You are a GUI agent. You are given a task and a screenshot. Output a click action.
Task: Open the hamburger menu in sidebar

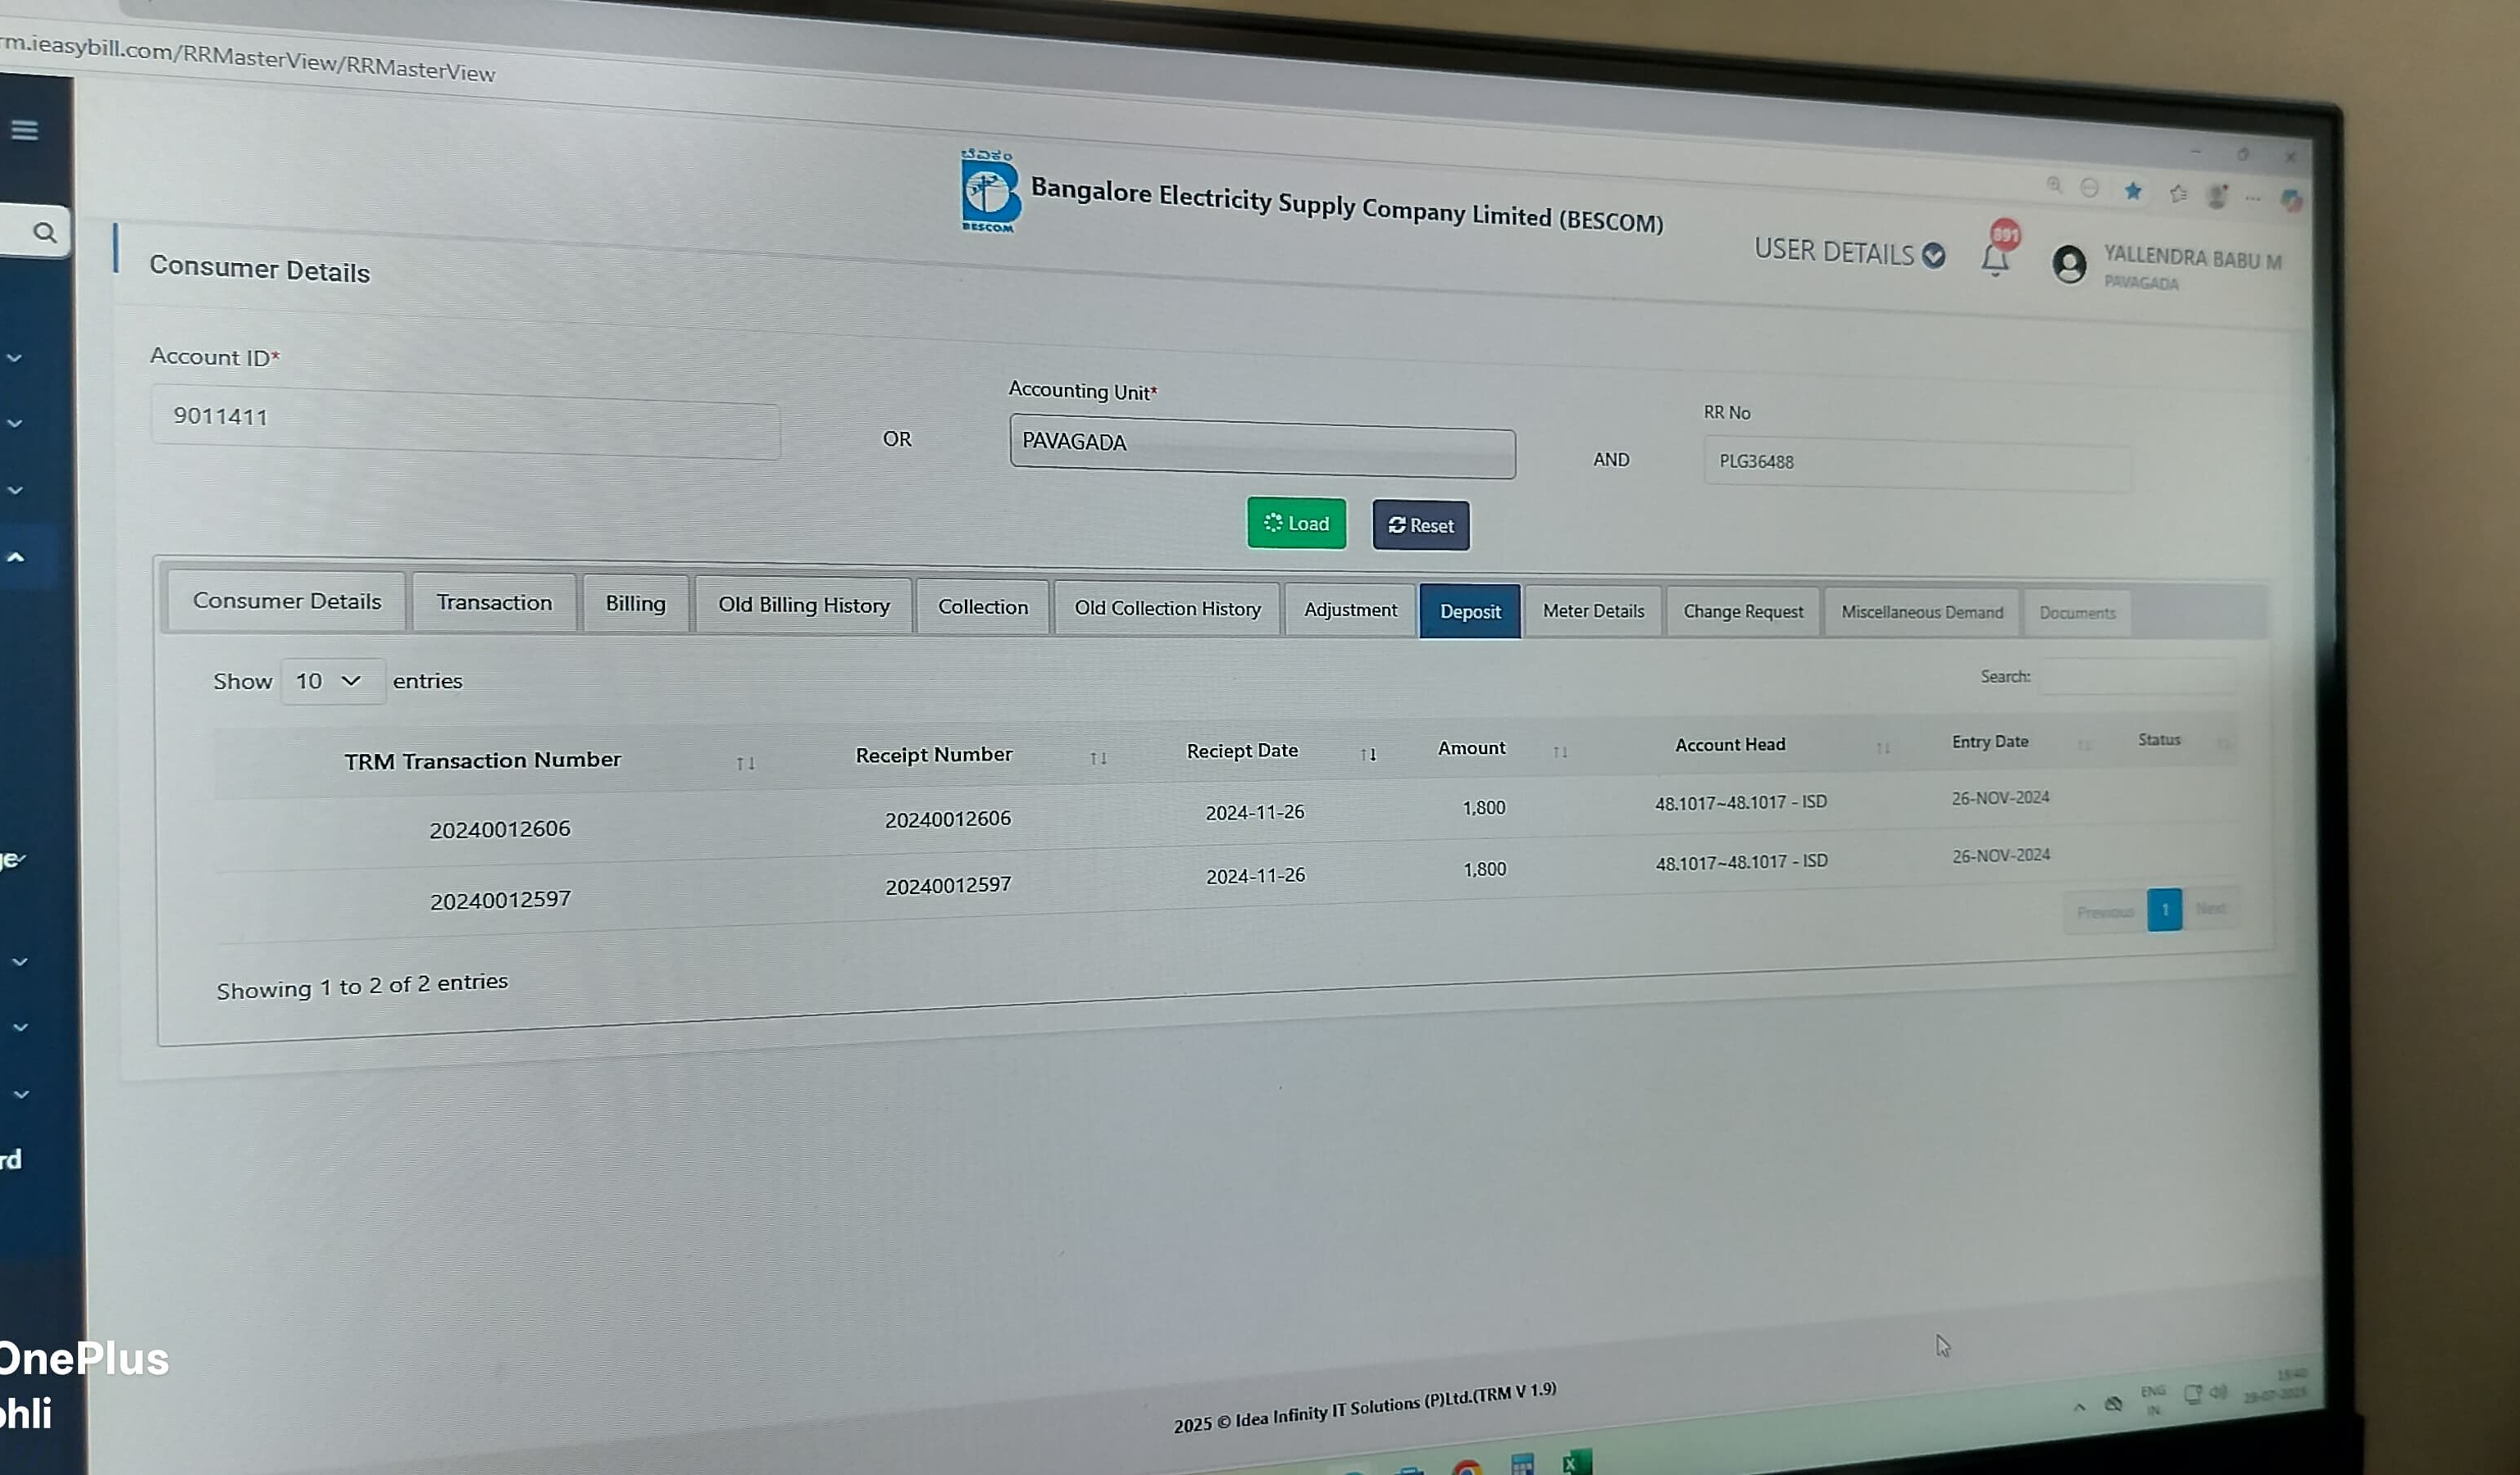click(x=25, y=130)
